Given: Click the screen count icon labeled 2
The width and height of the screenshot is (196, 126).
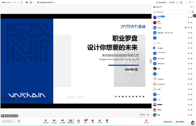Looking at the screenshot, I should coord(32,2).
